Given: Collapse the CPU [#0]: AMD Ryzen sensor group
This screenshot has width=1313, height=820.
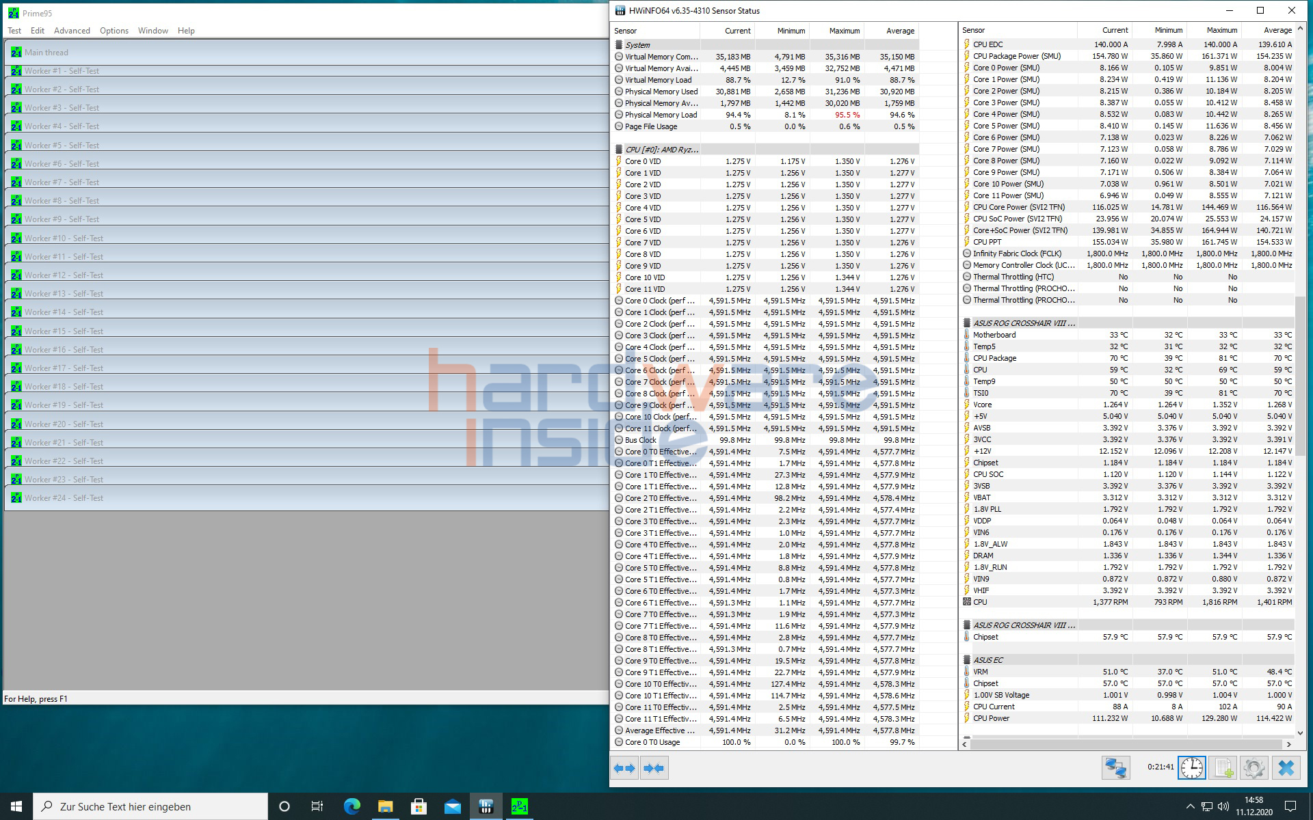Looking at the screenshot, I should 618,150.
